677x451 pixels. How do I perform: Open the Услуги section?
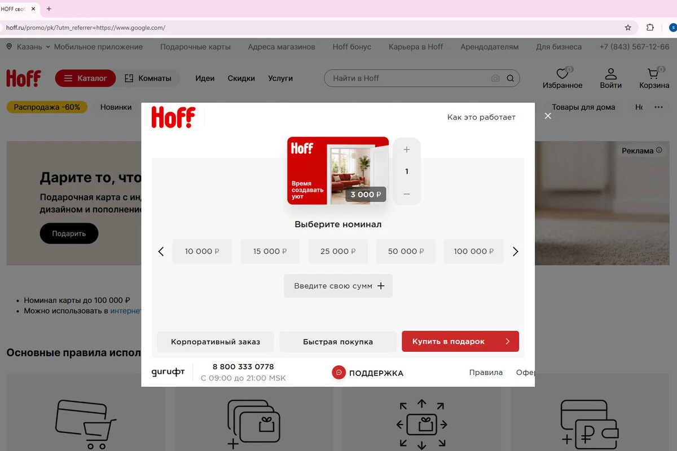click(280, 78)
